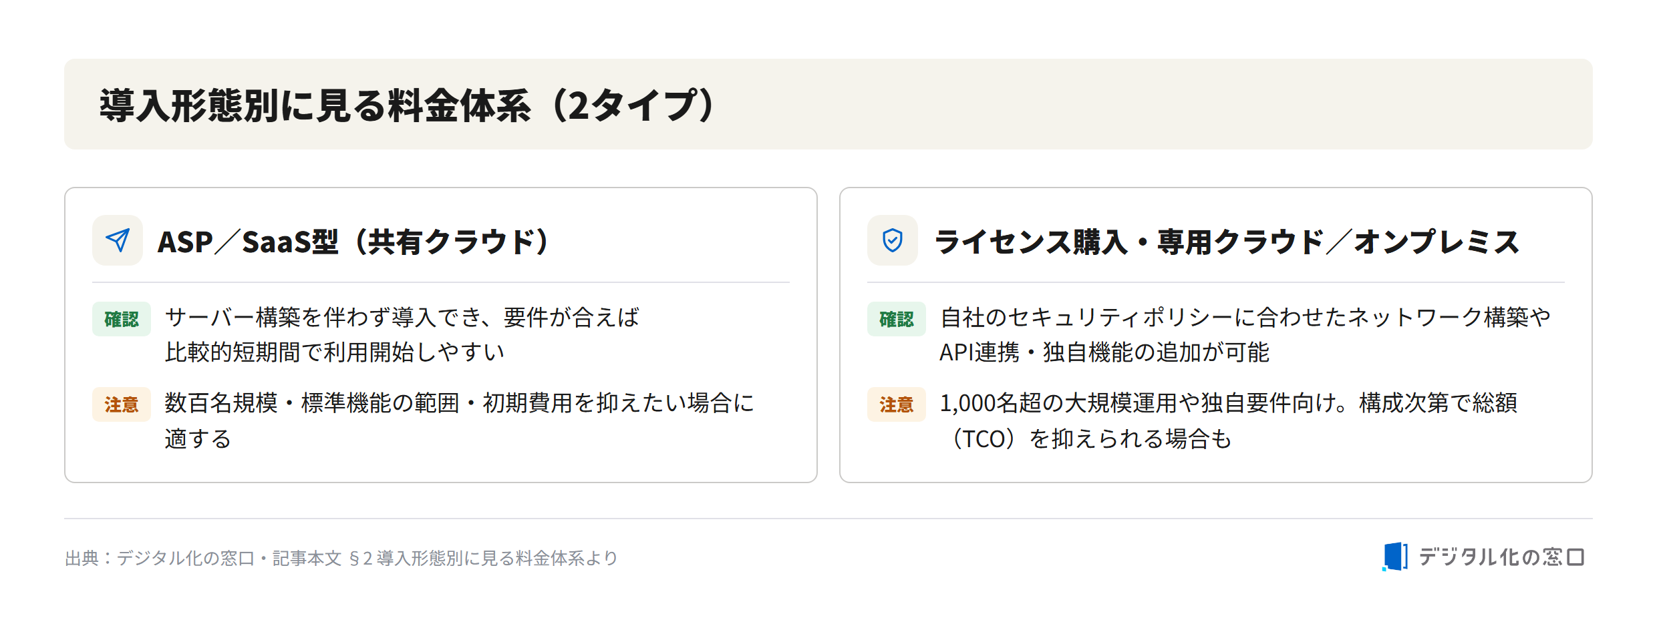Click text 比較的短期間で利用開始しやすい

(335, 352)
